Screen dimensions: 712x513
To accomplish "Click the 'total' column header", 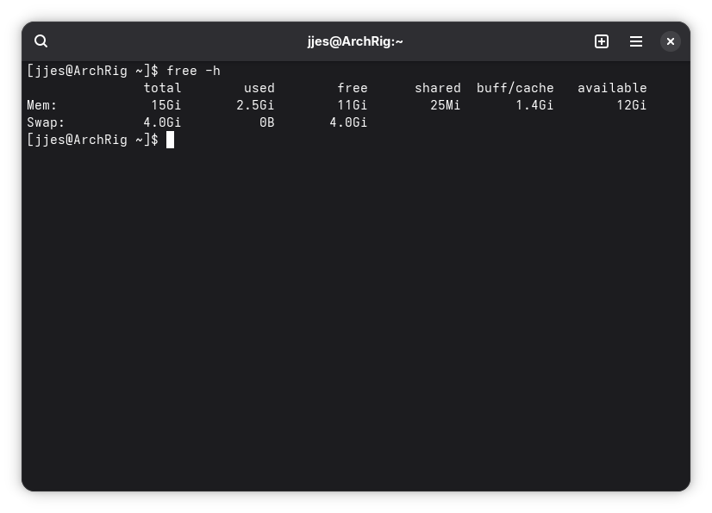I will coord(163,88).
